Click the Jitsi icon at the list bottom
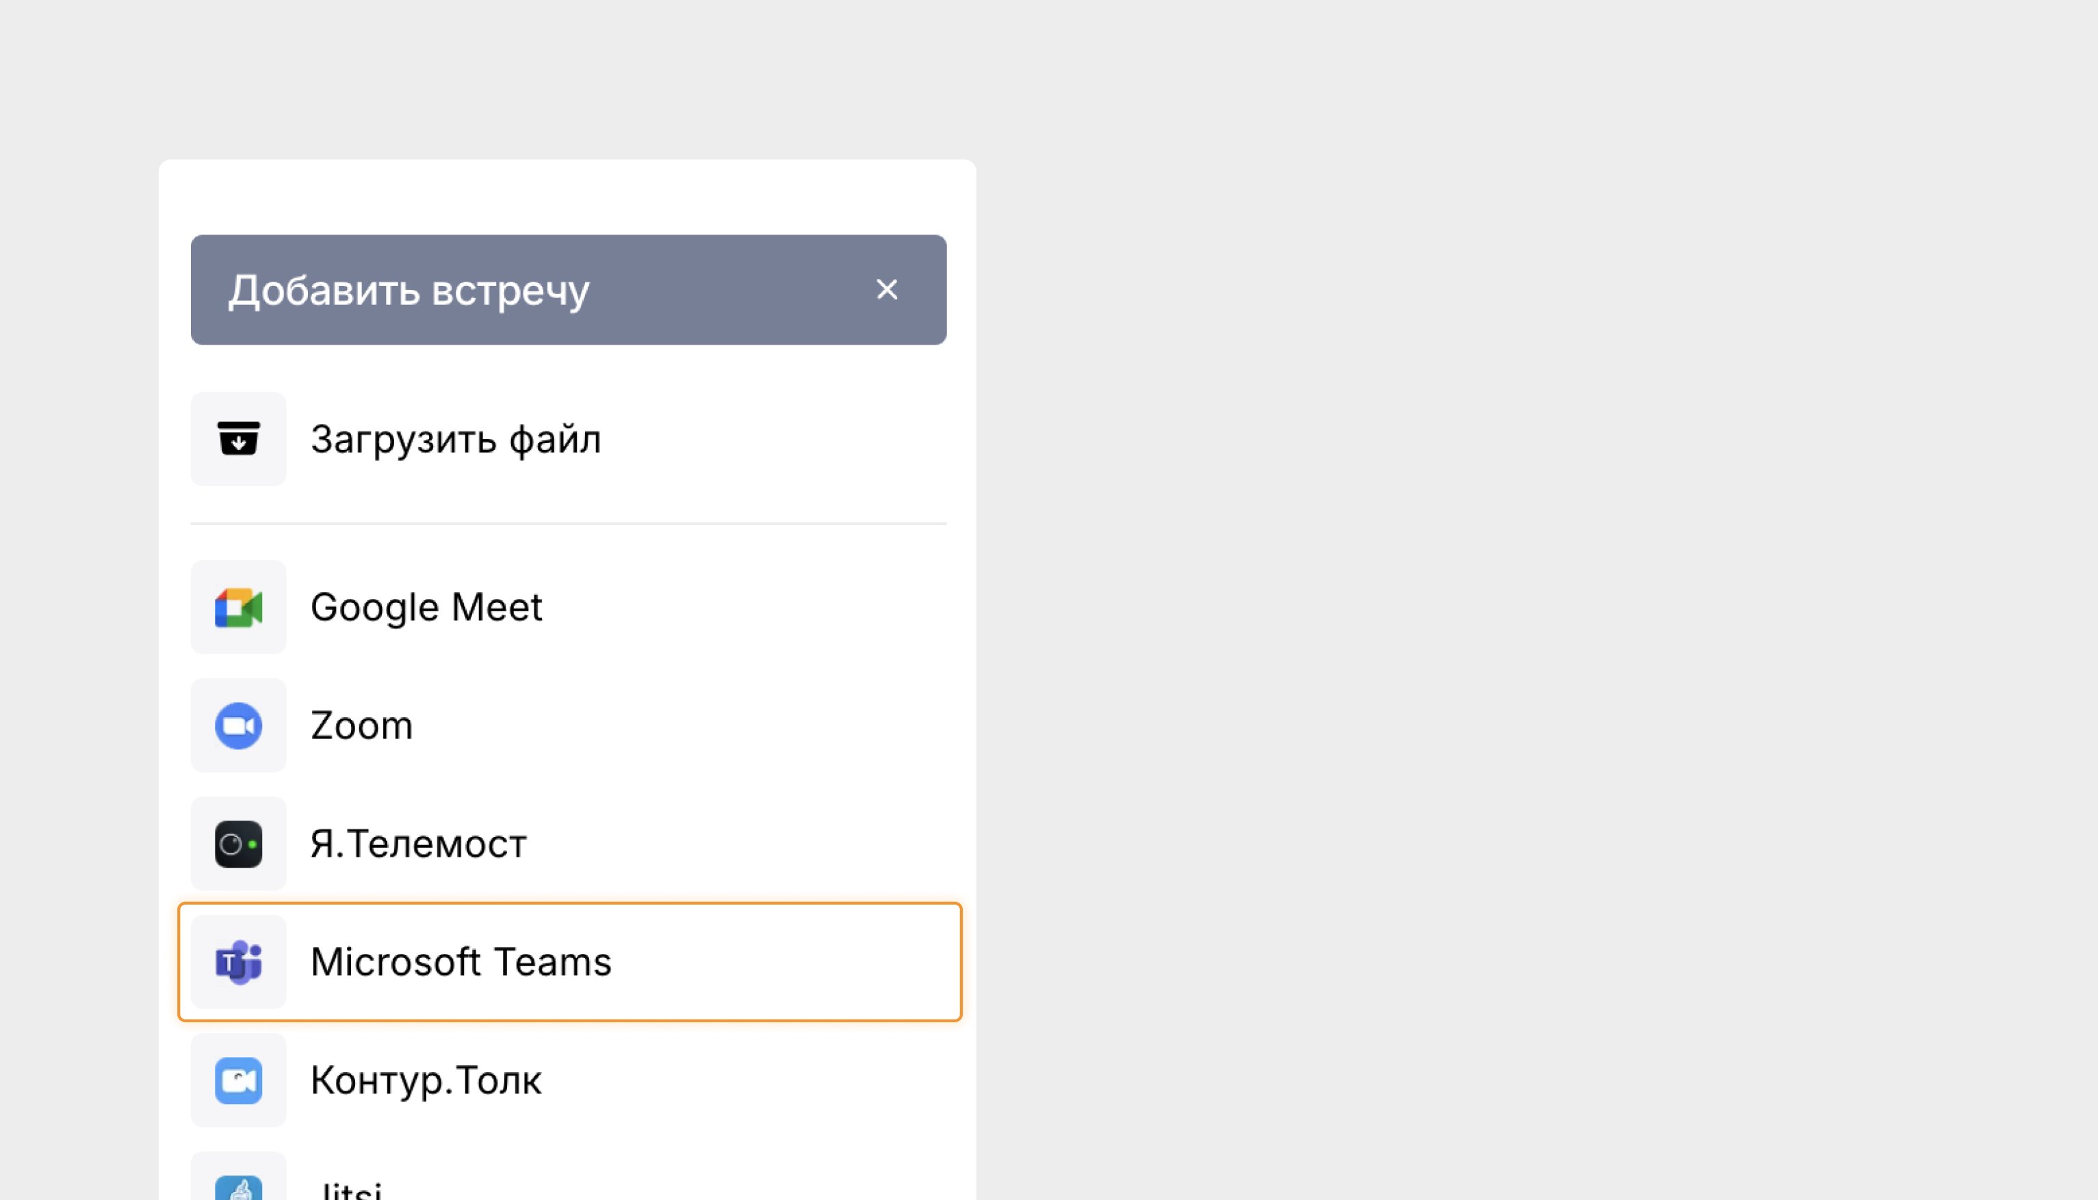The width and height of the screenshot is (2098, 1200). [238, 1187]
